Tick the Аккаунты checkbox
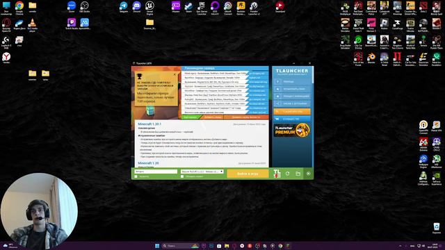 pyautogui.click(x=136, y=176)
